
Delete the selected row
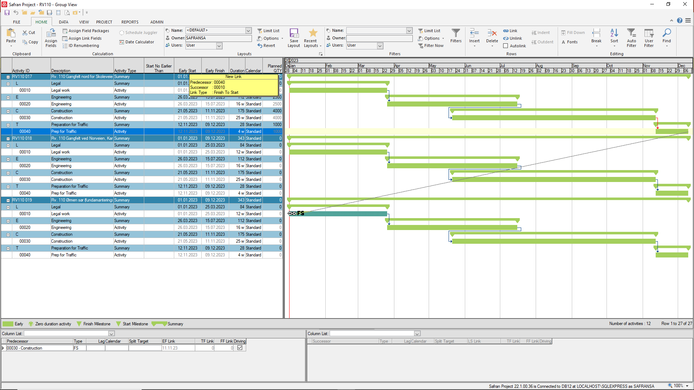[492, 38]
